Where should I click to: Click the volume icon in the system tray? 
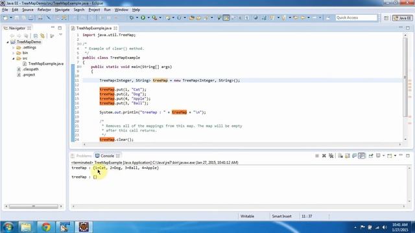385,227
